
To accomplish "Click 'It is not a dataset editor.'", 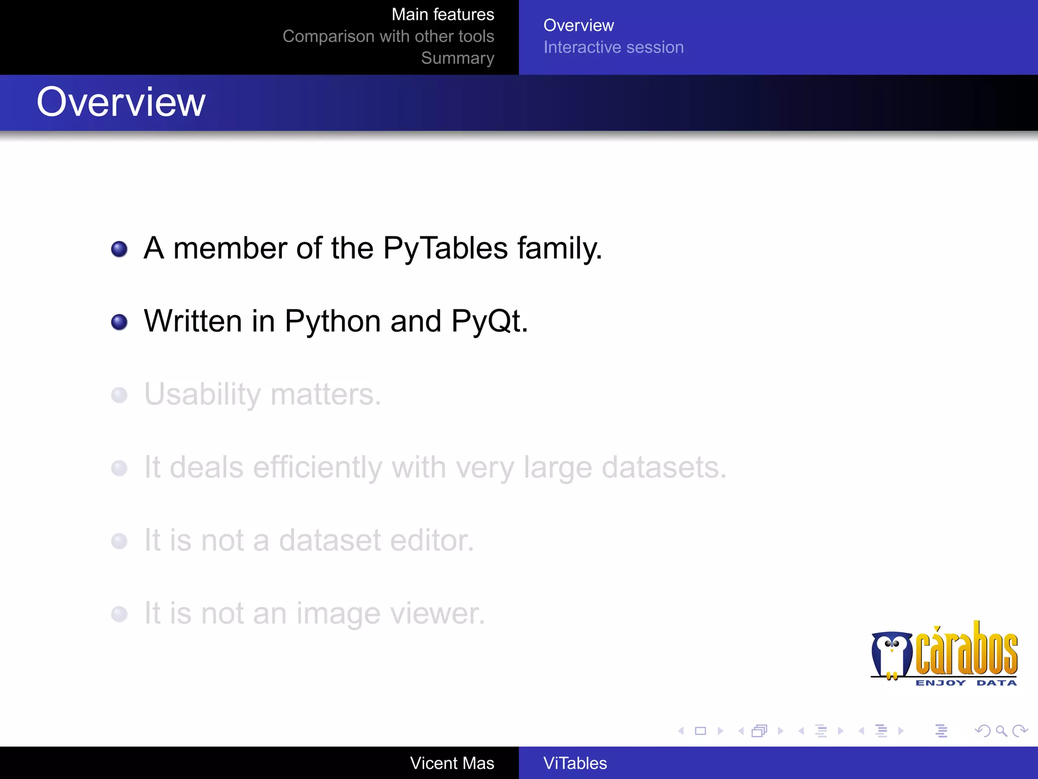I will [309, 541].
